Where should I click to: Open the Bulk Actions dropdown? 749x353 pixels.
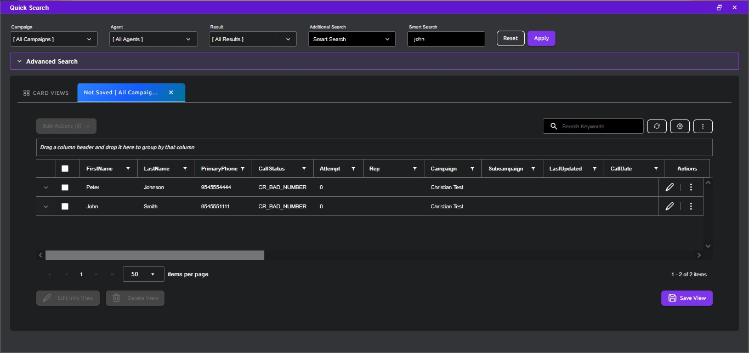(66, 126)
